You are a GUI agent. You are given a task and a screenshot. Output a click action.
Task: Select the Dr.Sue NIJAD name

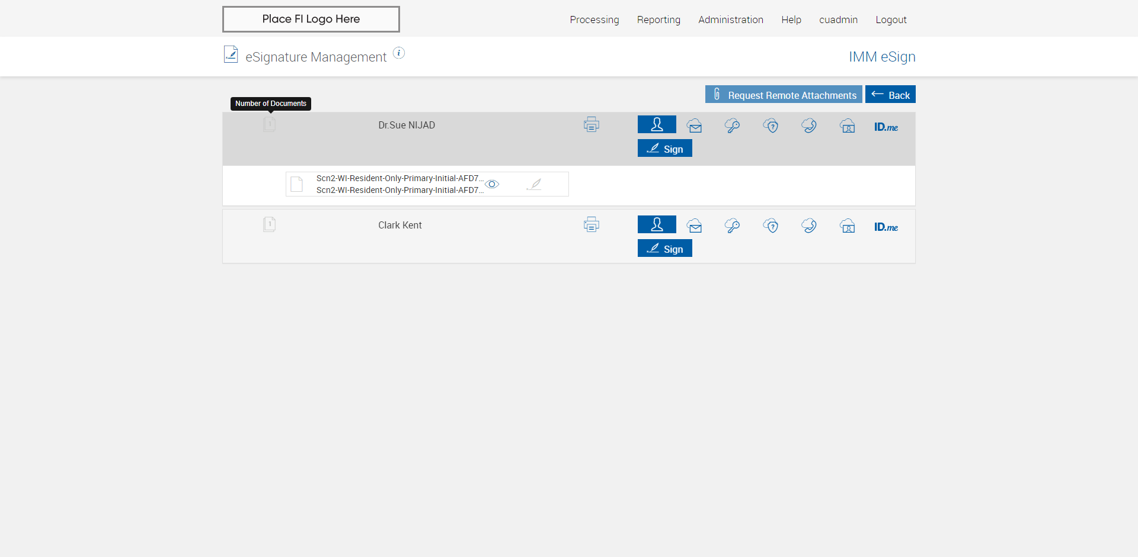(x=407, y=125)
